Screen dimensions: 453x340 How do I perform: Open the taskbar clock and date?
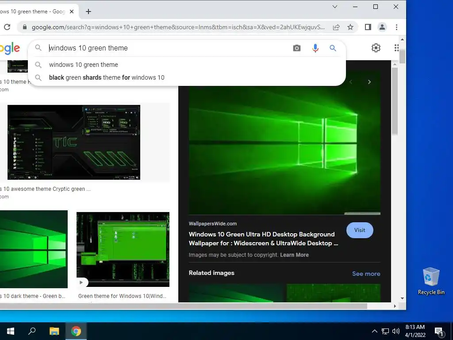coord(415,331)
